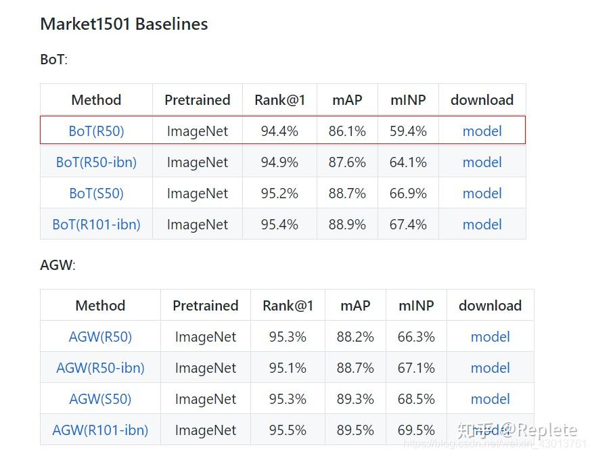
Task: Click the mINP header in AGW table
Action: 416,305
